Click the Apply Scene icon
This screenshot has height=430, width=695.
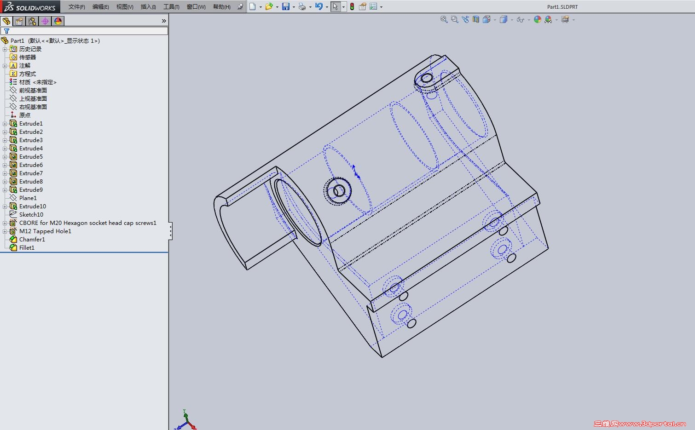(548, 19)
